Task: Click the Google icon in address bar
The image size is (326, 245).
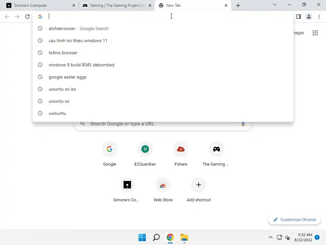Action: point(40,17)
